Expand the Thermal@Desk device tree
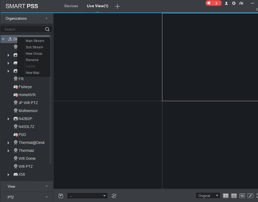The image size is (258, 202). coord(9,143)
